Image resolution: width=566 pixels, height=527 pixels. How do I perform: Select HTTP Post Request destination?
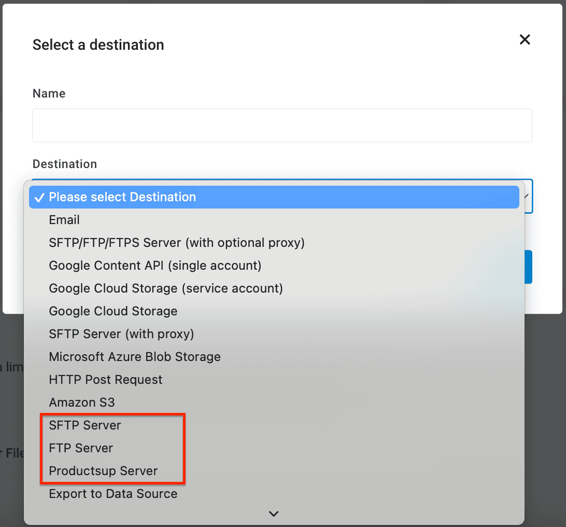106,380
